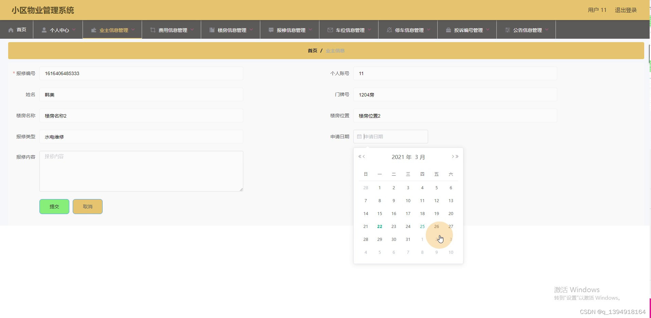The height and width of the screenshot is (318, 651).
Task: Go to next year in date picker
Action: pyautogui.click(x=457, y=157)
